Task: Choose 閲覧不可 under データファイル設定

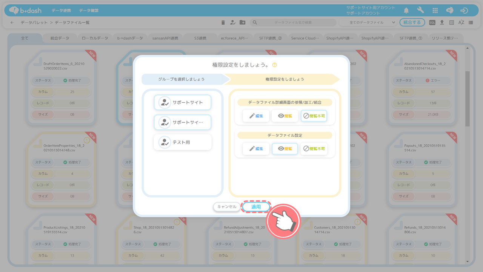Action: pos(314,148)
